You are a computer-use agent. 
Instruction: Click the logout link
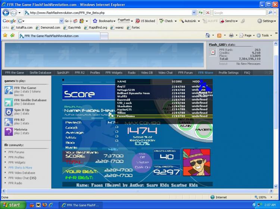pos(224,64)
